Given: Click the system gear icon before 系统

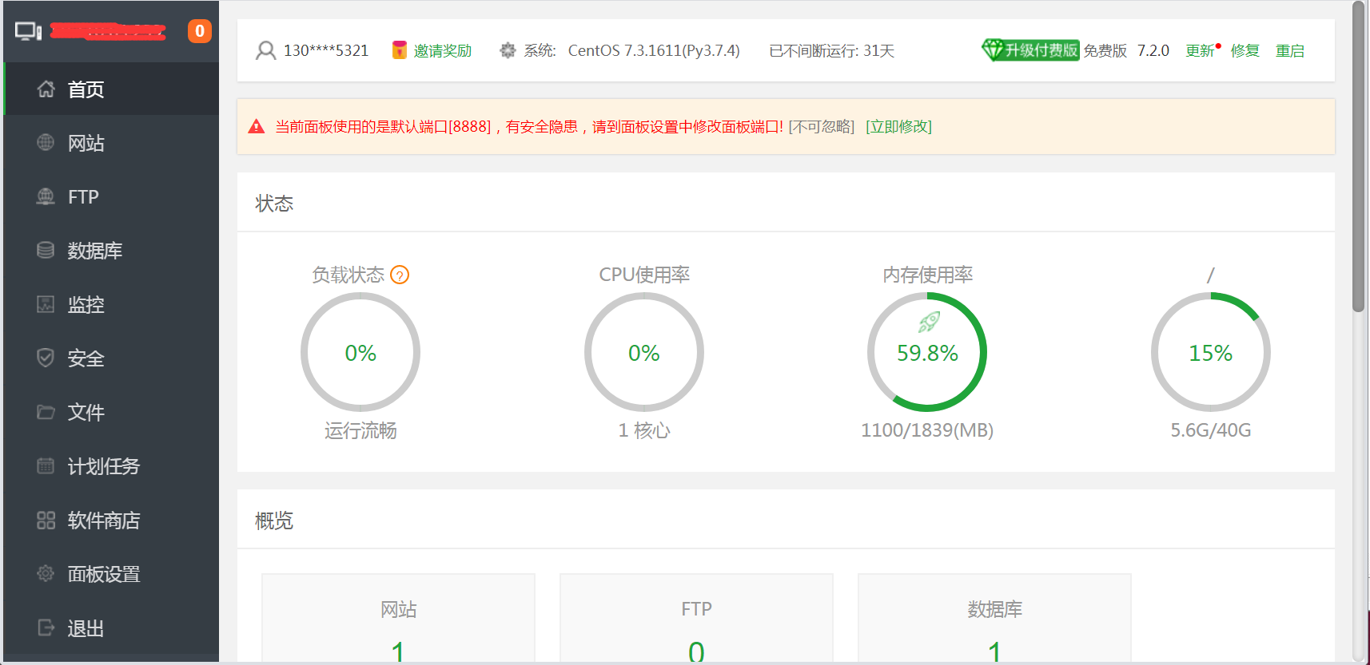Looking at the screenshot, I should 508,50.
